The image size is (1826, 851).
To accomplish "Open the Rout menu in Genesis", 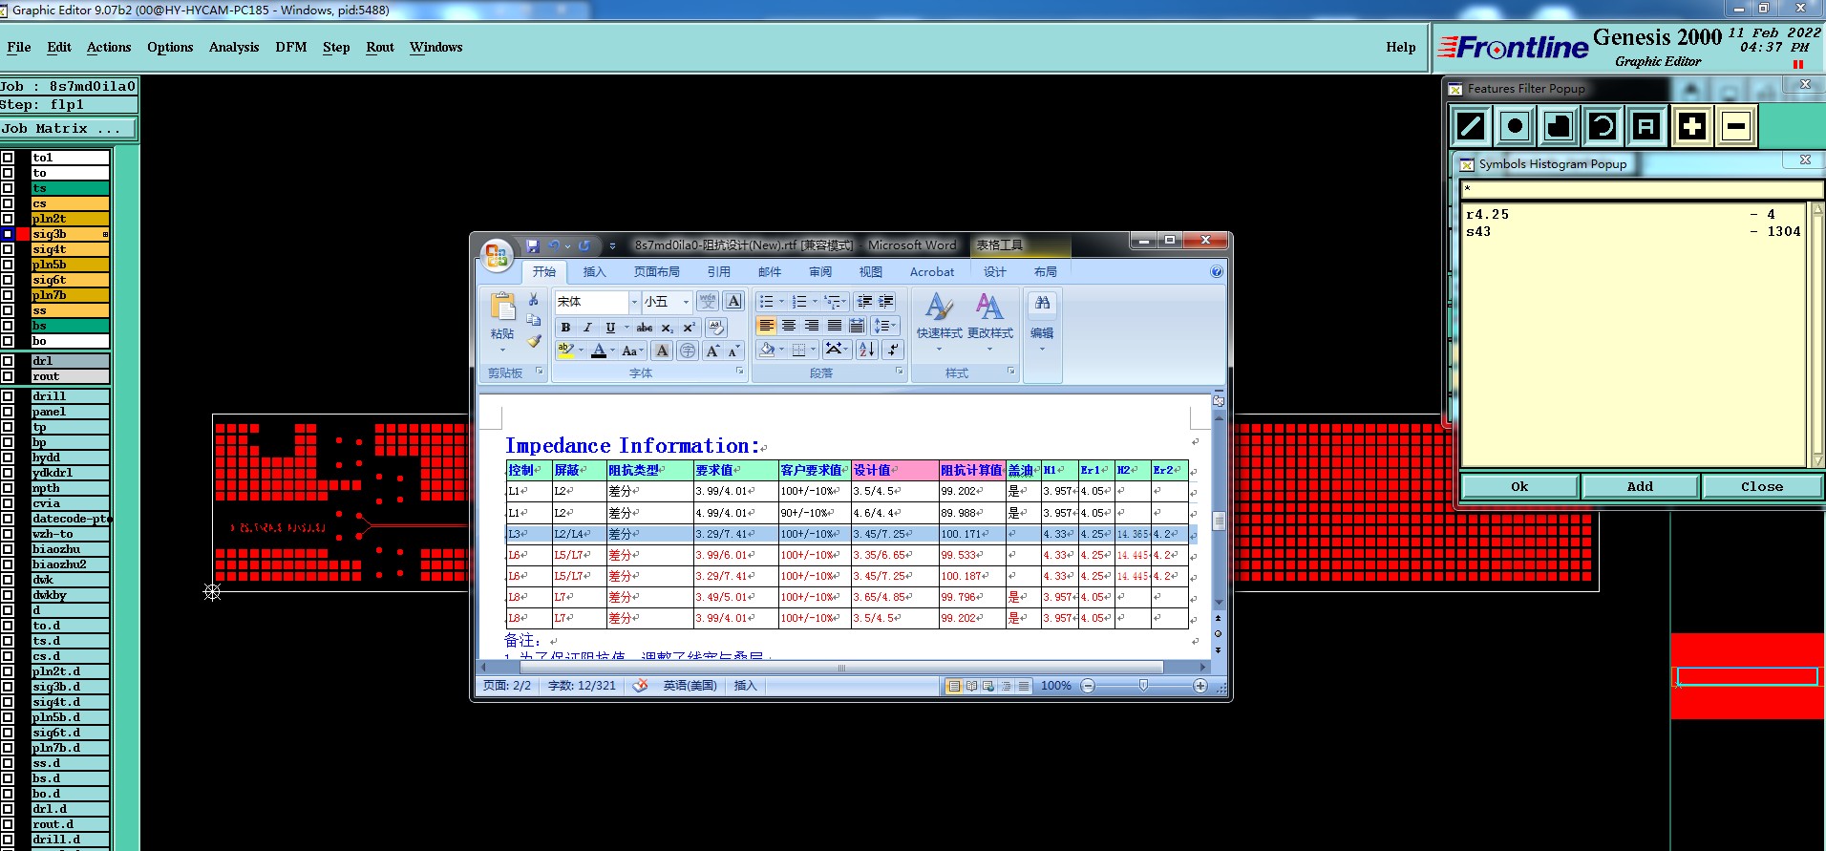I will 380,47.
